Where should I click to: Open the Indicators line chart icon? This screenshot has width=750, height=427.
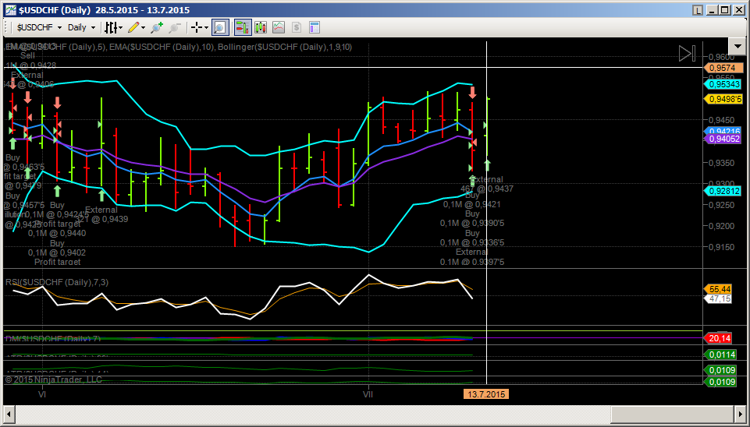[279, 27]
